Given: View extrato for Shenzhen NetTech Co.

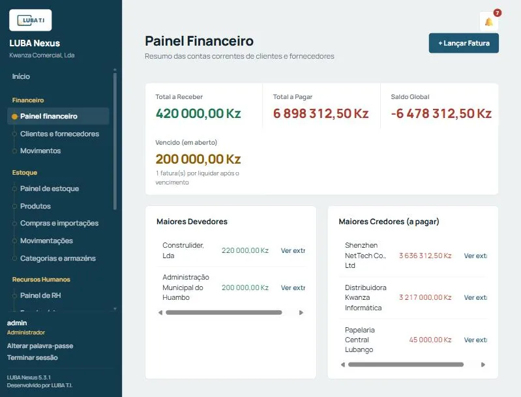Looking at the screenshot, I should [475, 256].
